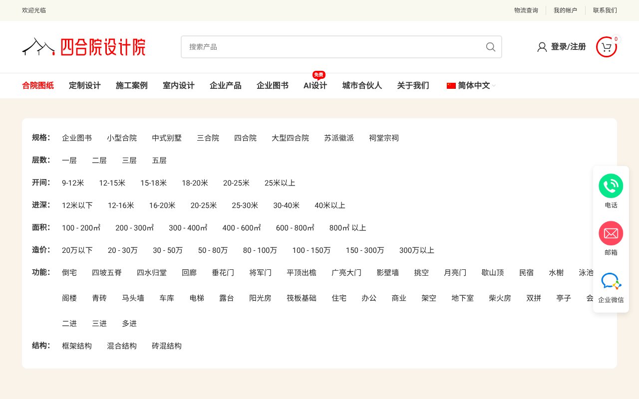
Task: Click the China flag icon in navigation
Action: [x=451, y=85]
